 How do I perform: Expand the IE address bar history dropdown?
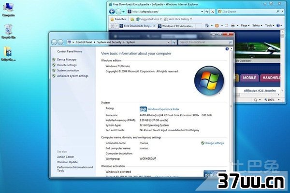click(202, 12)
